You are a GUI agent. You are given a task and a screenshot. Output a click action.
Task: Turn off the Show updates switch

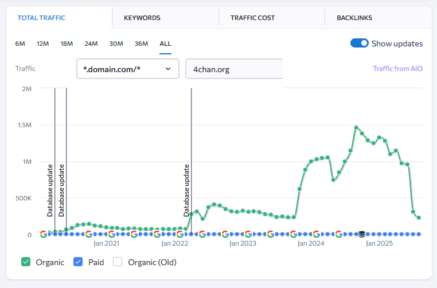pos(359,43)
